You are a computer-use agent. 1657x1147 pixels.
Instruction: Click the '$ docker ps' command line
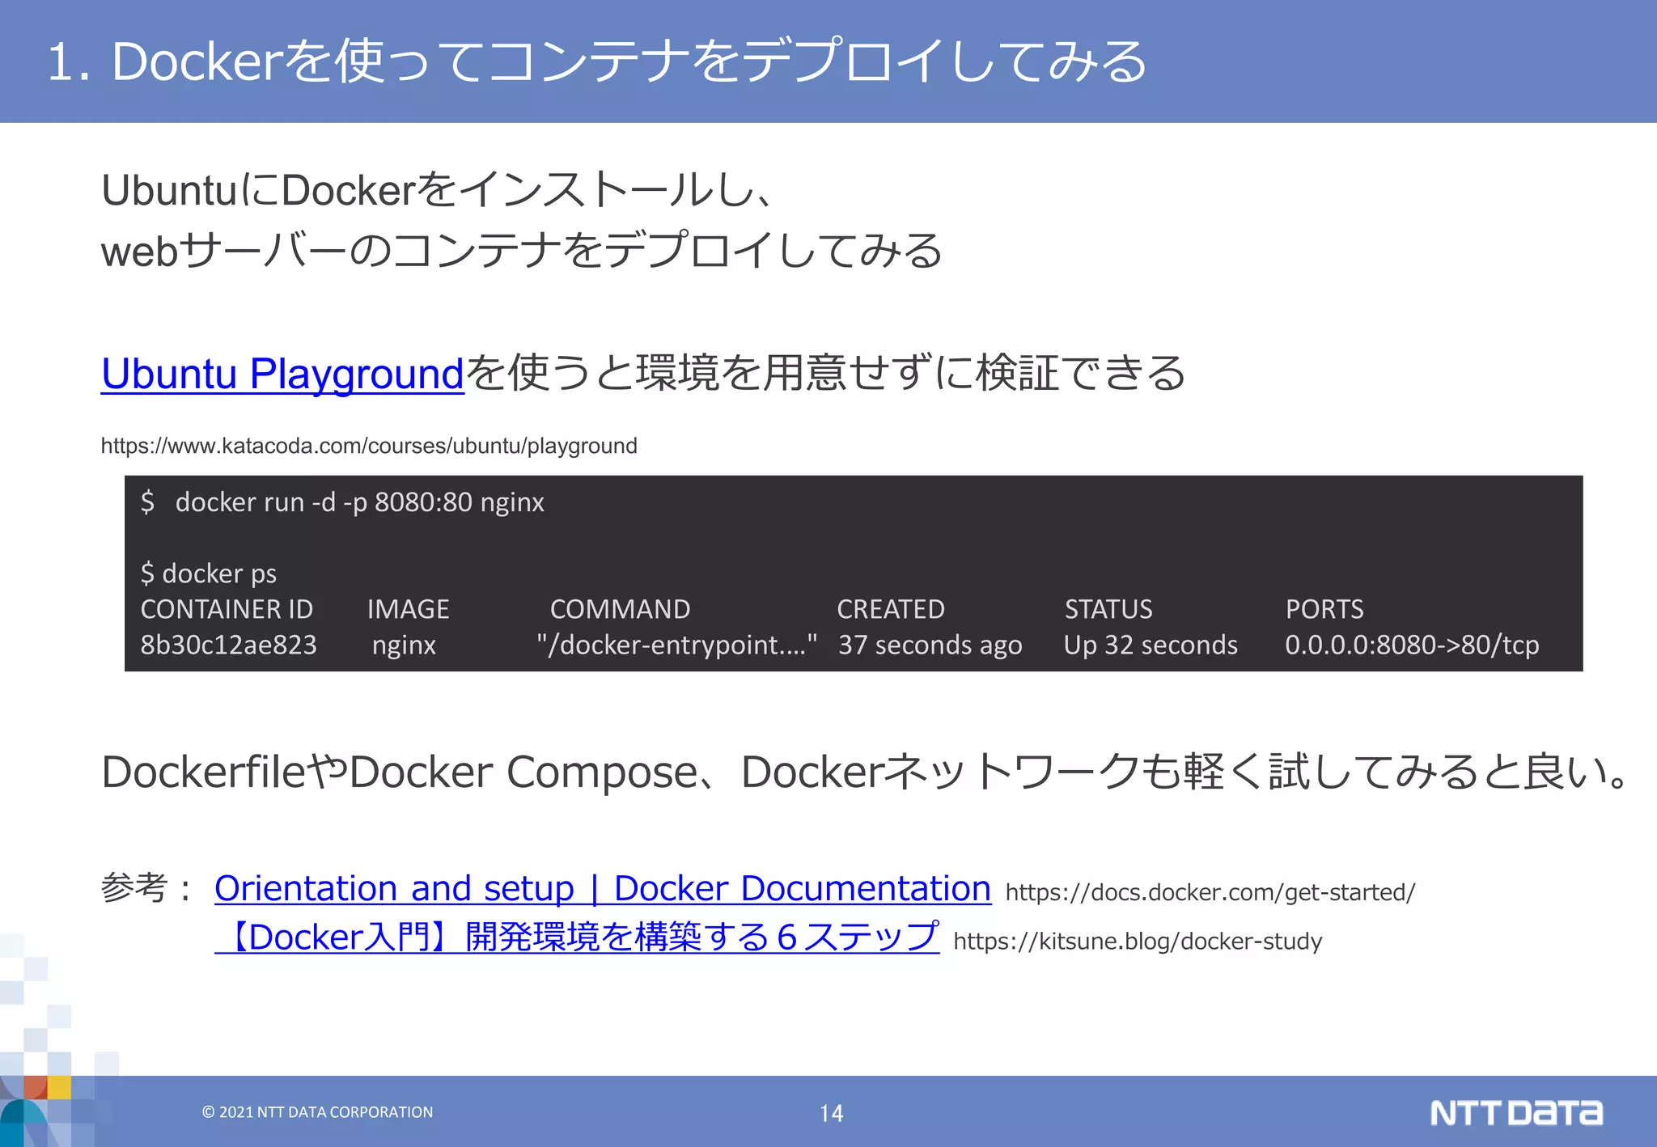click(209, 573)
